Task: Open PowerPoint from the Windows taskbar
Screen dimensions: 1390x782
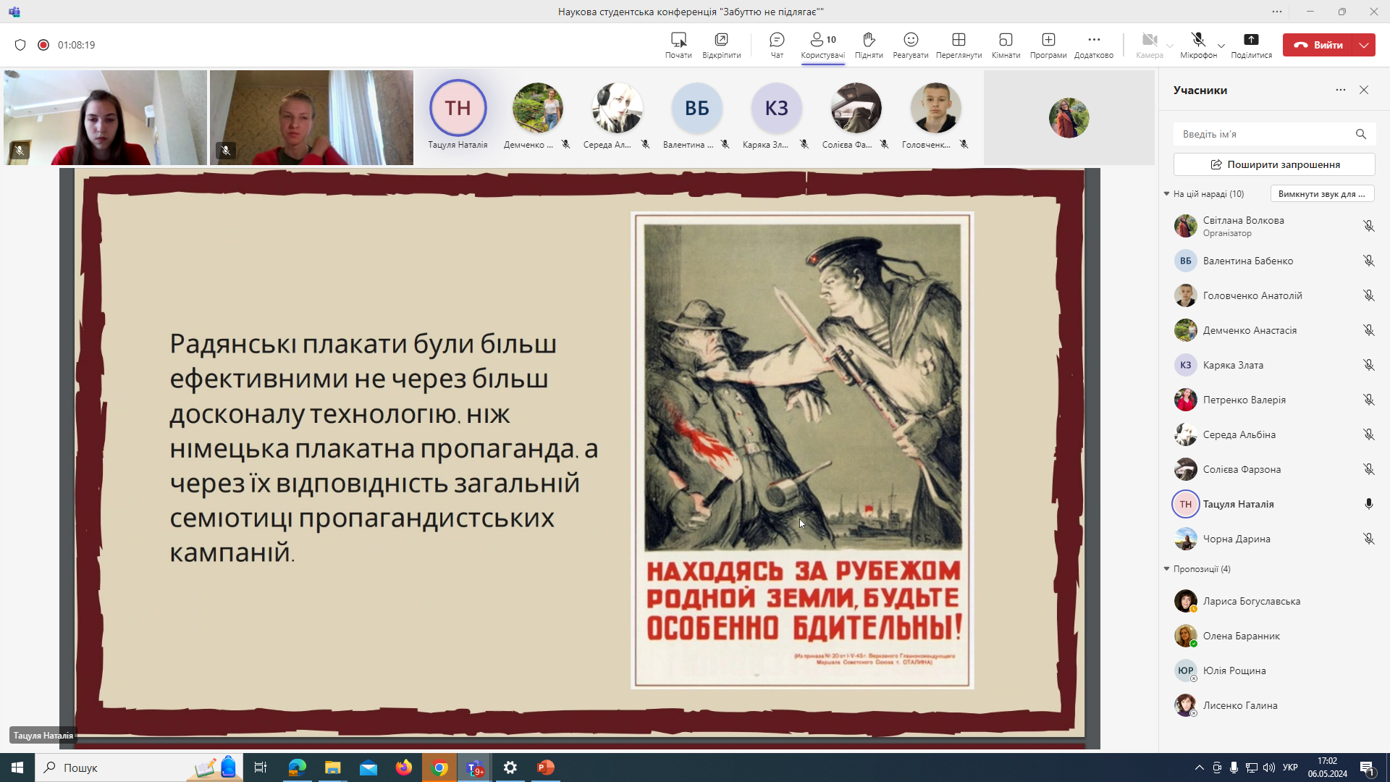Action: point(545,768)
